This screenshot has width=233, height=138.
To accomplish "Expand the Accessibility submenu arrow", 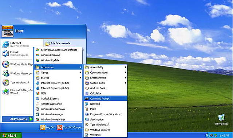I will (x=126, y=67).
